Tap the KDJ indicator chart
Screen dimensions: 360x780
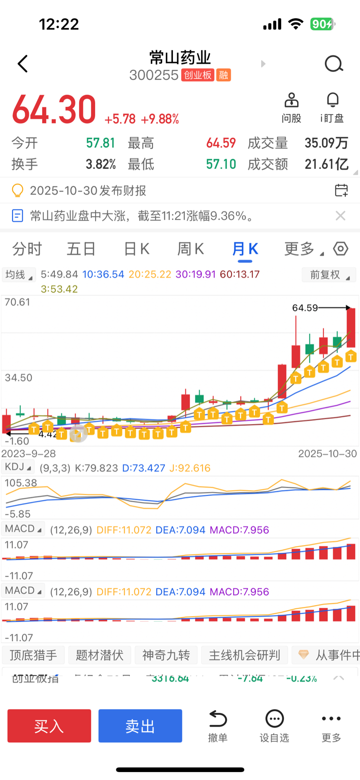(180, 497)
